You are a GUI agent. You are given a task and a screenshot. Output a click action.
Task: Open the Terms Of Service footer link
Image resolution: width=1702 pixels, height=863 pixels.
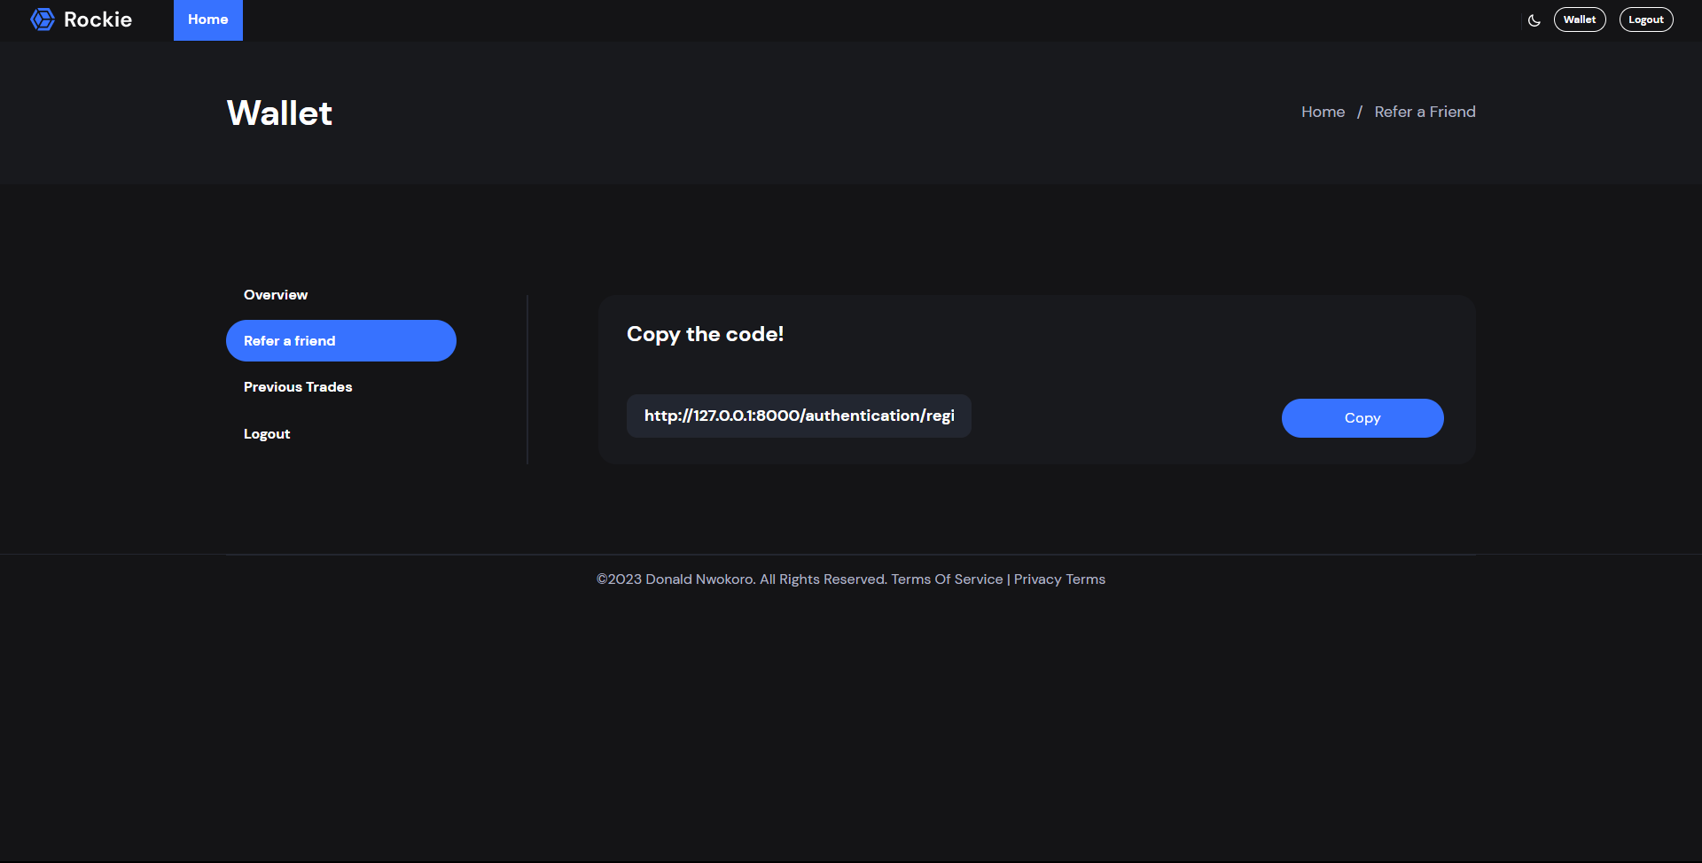point(947,579)
